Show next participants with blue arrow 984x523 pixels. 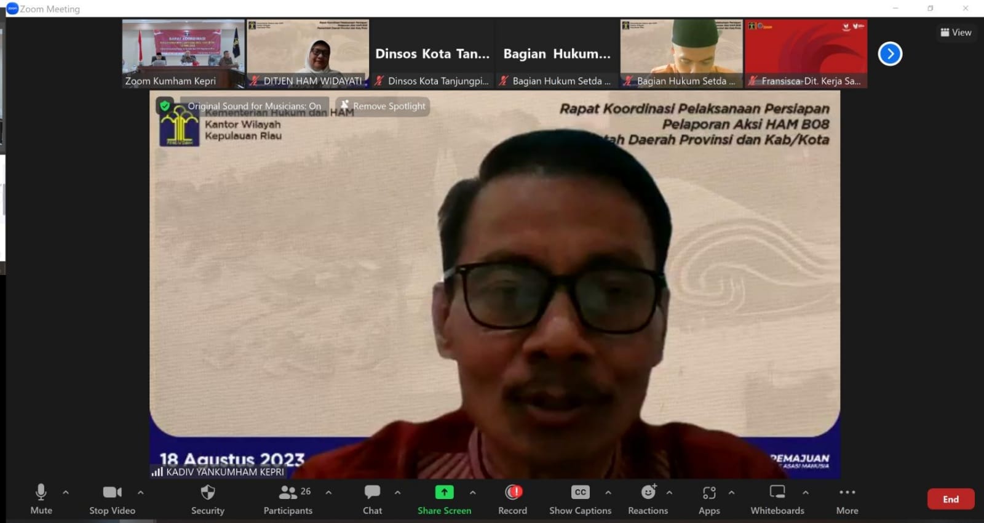point(890,54)
